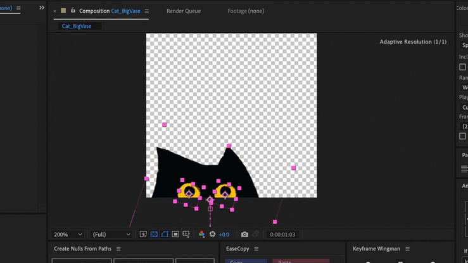This screenshot has height=263, width=468.
Task: Toggle the composition panel lock icon
Action: 73,11
